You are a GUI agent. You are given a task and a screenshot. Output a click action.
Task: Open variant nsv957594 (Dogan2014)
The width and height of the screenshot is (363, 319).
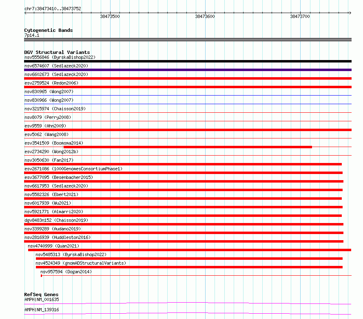point(66,272)
